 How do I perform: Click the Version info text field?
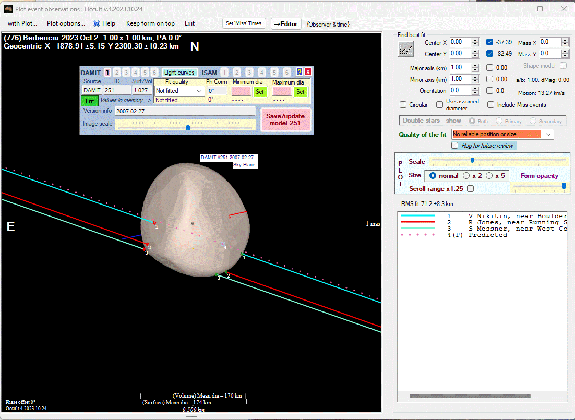tap(185, 111)
